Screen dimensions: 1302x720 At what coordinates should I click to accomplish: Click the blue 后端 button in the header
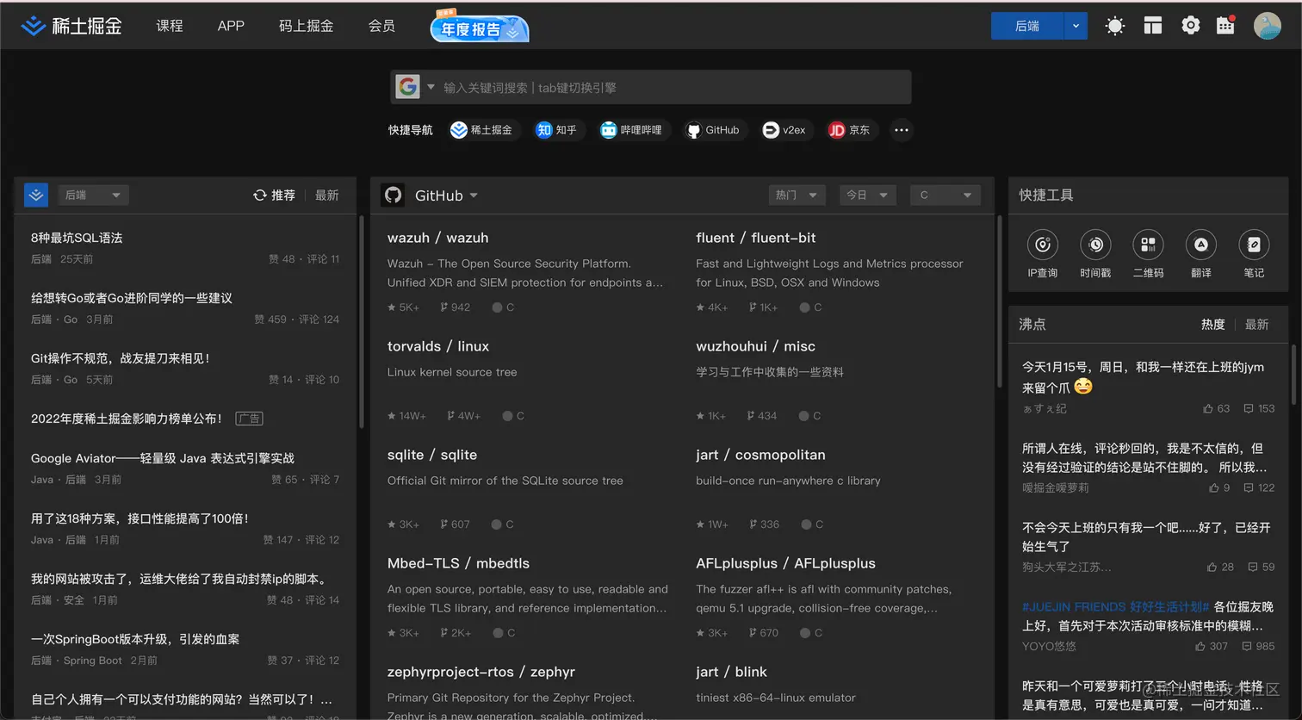pyautogui.click(x=1027, y=26)
